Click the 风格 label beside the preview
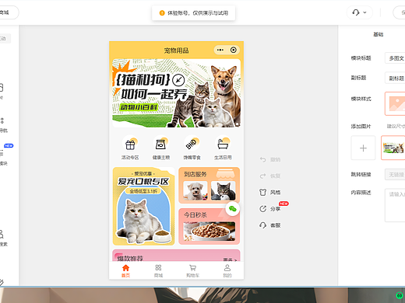 click(x=275, y=193)
